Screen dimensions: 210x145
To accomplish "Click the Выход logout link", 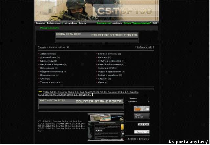I will point(82,23).
